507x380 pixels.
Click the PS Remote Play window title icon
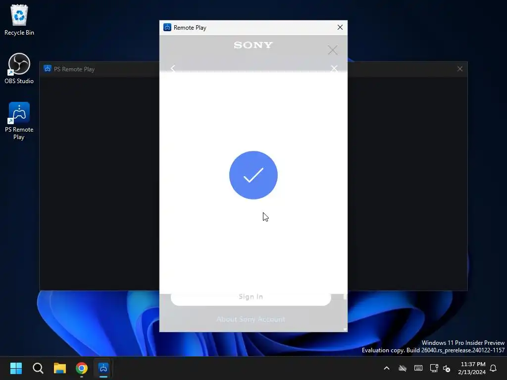click(x=48, y=69)
